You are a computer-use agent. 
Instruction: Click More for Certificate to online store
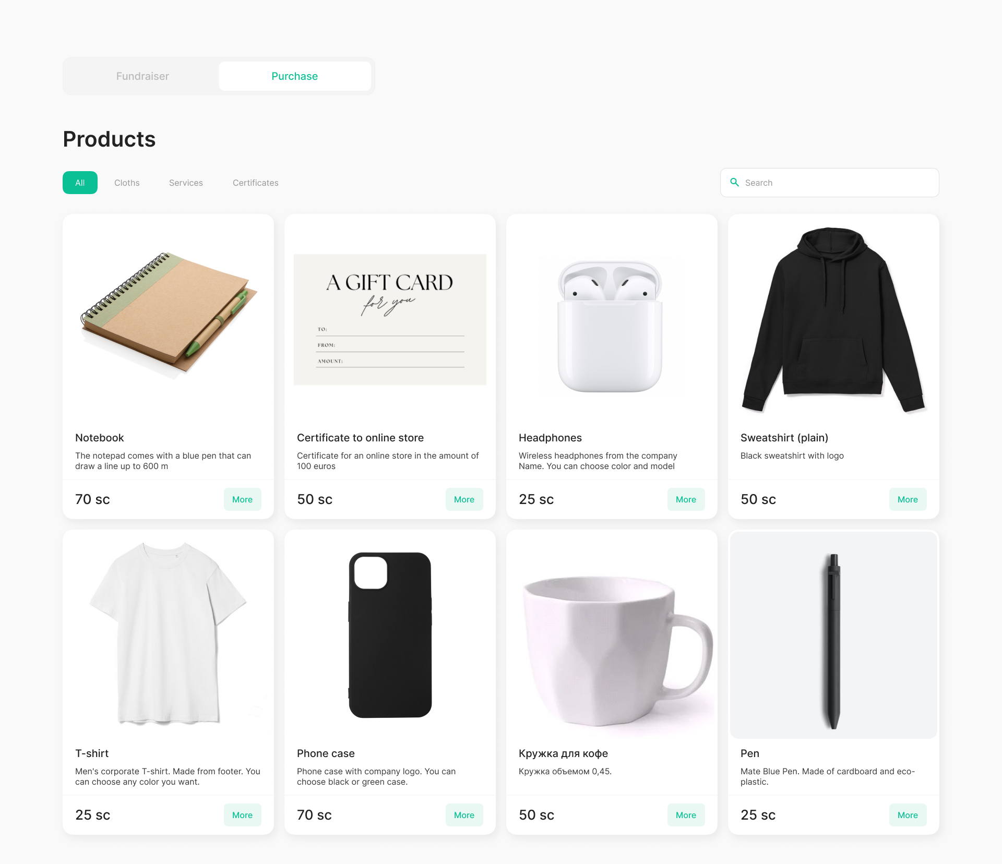464,499
